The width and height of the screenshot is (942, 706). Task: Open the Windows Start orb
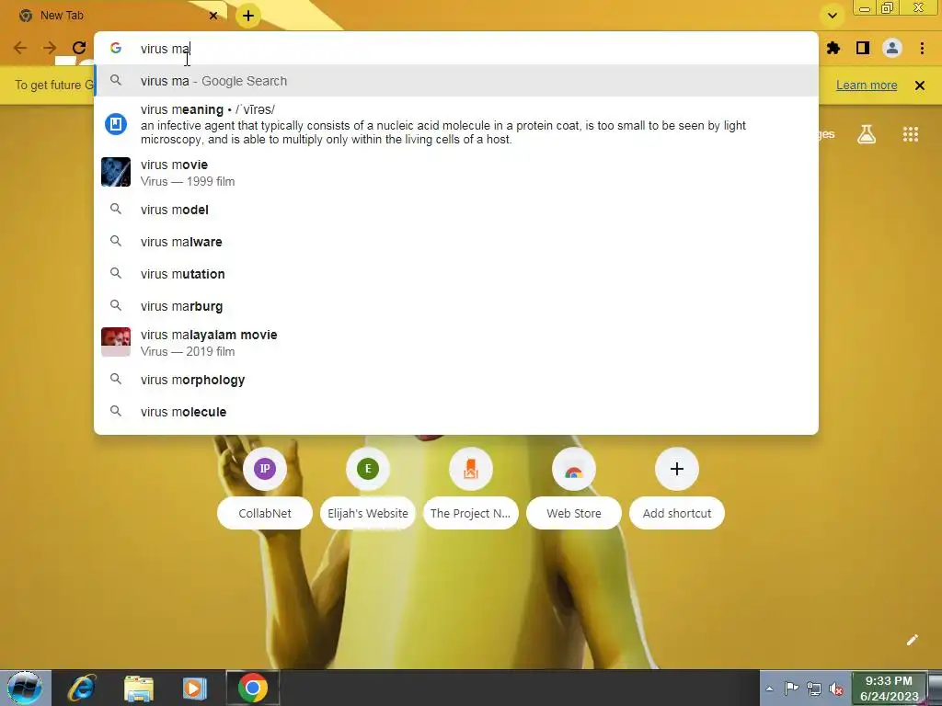pos(25,688)
